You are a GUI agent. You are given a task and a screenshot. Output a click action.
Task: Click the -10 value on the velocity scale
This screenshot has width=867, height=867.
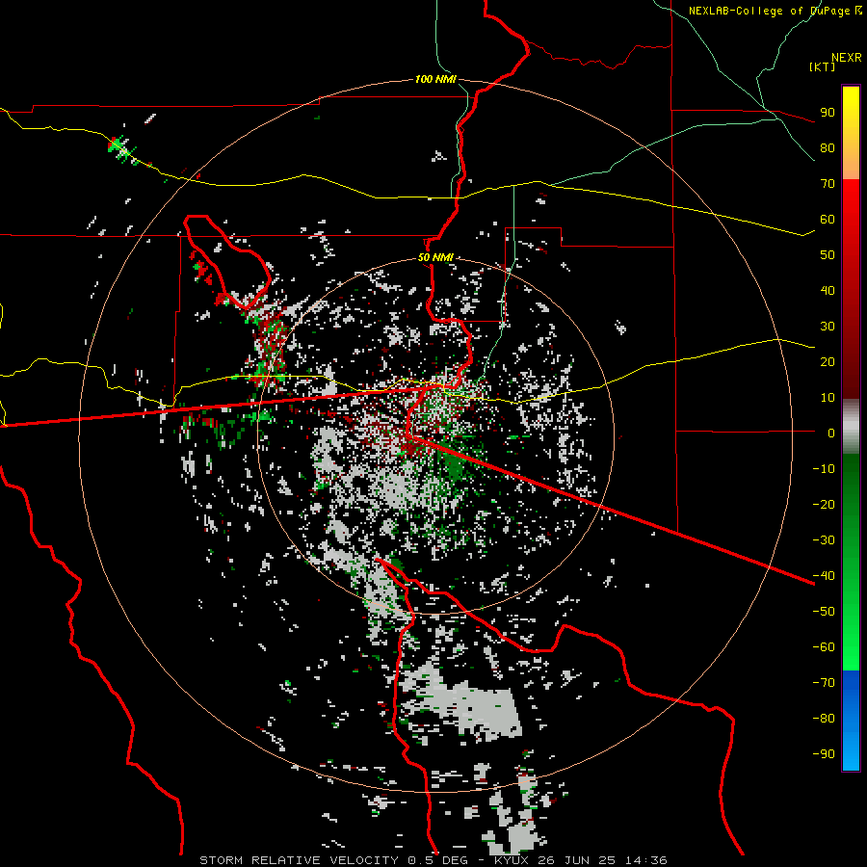[824, 469]
